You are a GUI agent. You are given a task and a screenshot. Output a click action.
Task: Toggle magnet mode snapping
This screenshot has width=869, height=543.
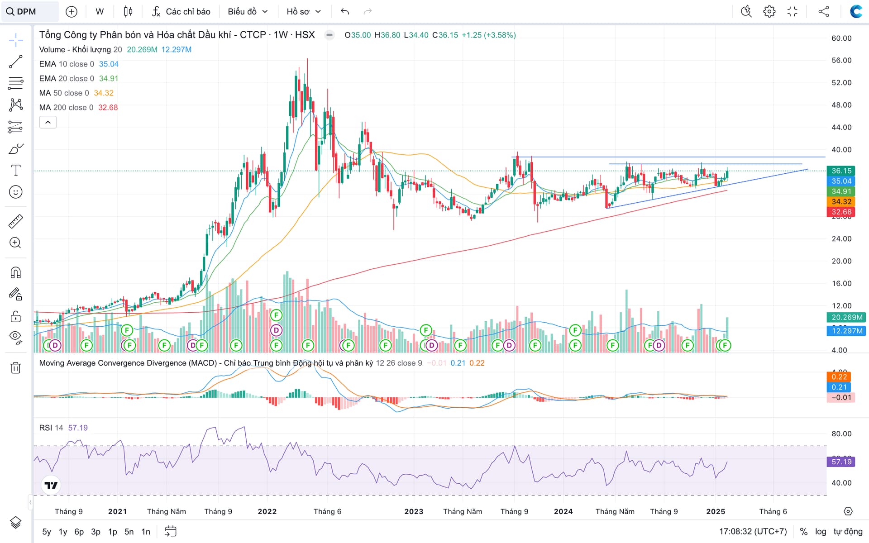pos(15,272)
